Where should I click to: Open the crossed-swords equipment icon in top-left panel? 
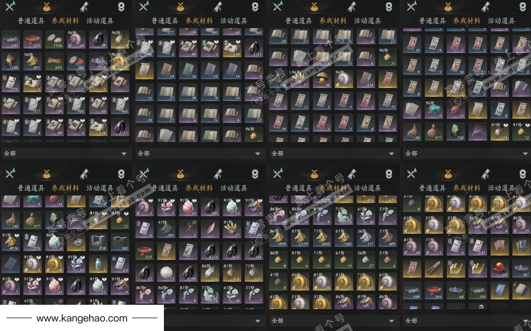10,6
